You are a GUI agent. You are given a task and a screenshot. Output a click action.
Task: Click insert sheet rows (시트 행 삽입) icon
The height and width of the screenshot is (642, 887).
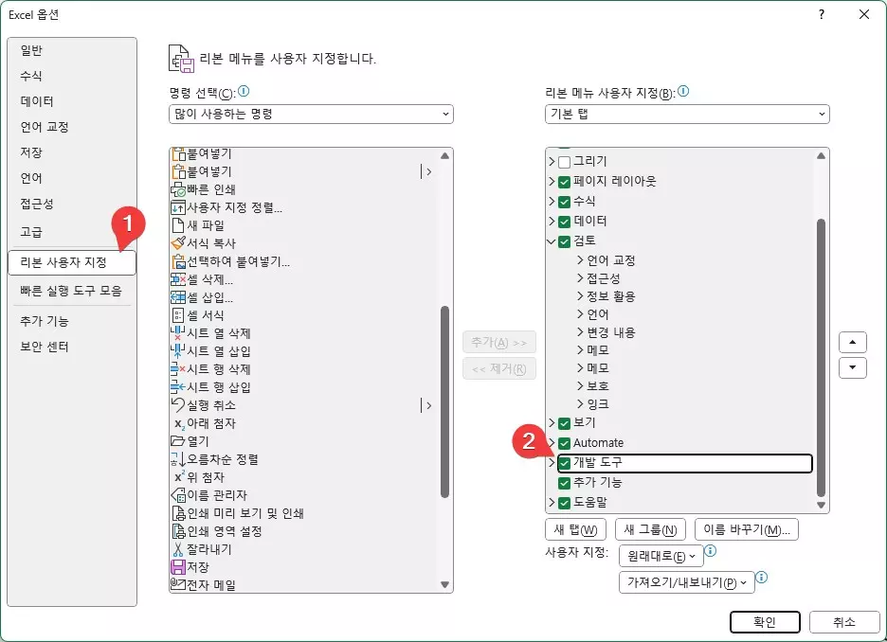pyautogui.click(x=177, y=387)
